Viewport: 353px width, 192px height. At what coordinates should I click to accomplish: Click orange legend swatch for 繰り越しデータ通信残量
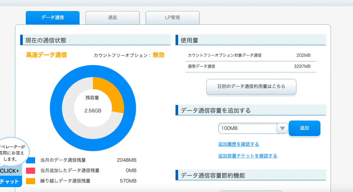(31, 181)
